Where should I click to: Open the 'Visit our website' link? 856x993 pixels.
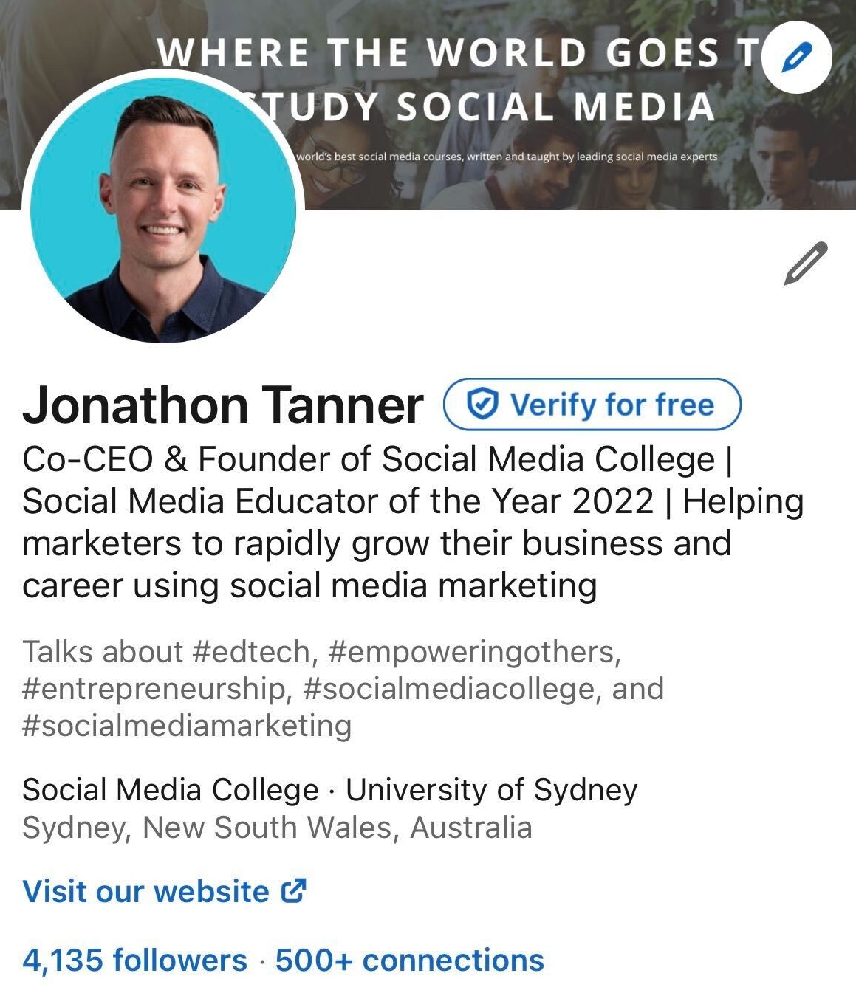(146, 892)
